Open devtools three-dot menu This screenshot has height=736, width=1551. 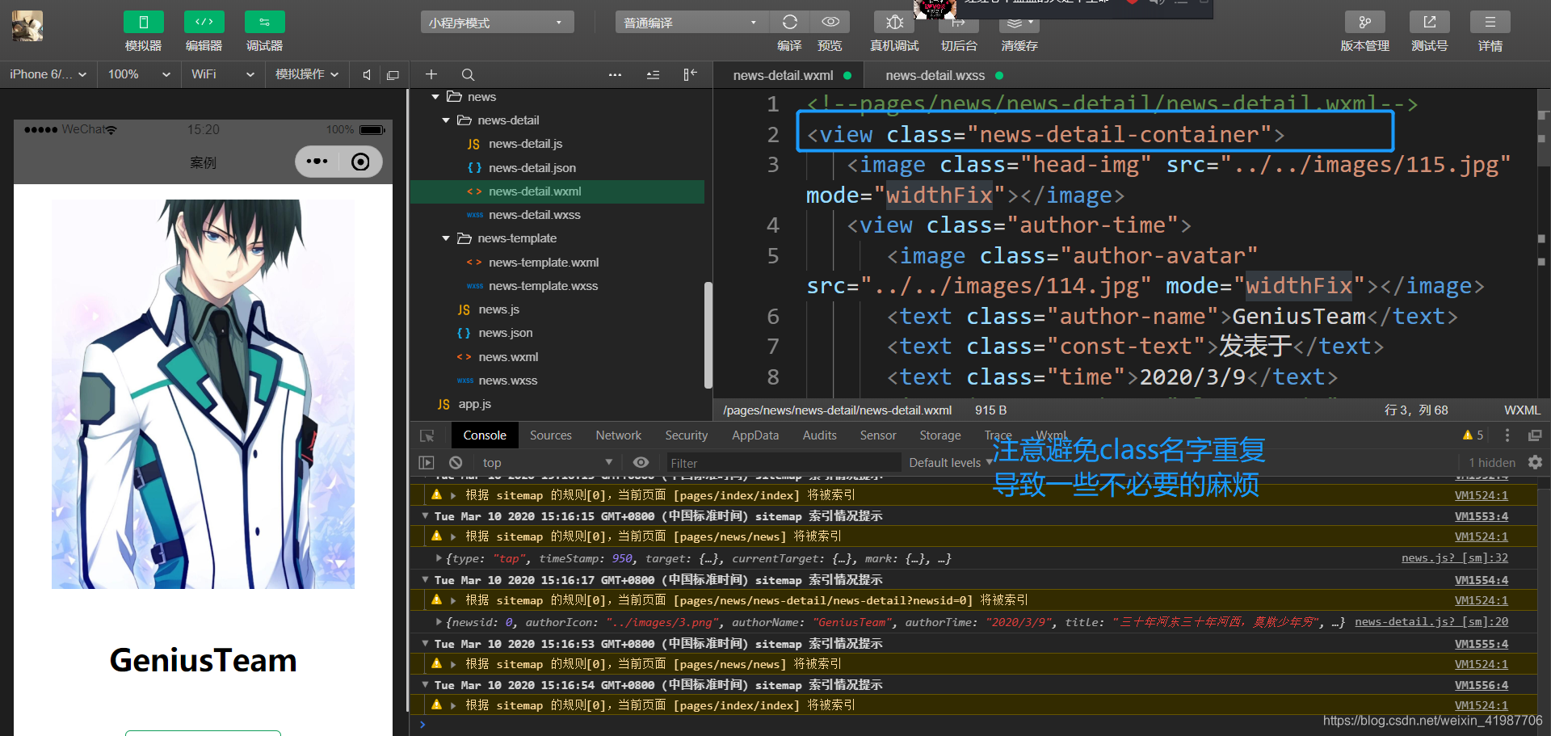(x=1507, y=435)
